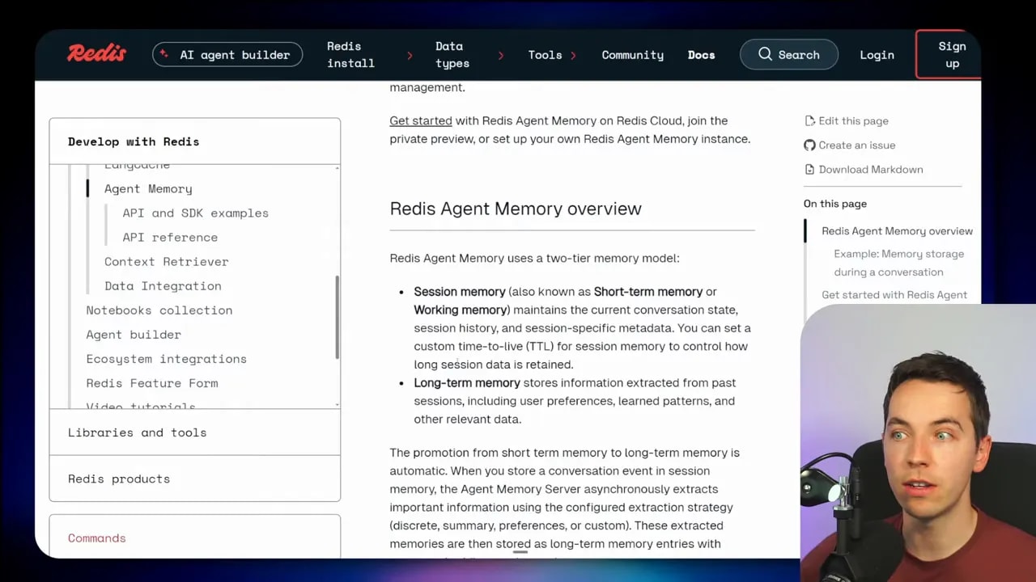1036x582 pixels.
Task: Open Notebooks collection in the sidebar
Action: pos(159,310)
